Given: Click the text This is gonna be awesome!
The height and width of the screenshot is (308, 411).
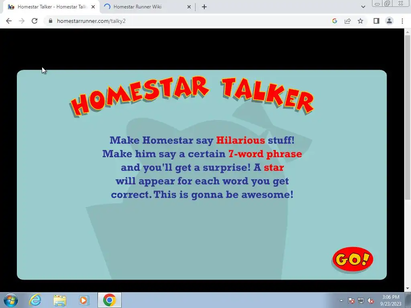Looking at the screenshot, I should tap(223, 195).
